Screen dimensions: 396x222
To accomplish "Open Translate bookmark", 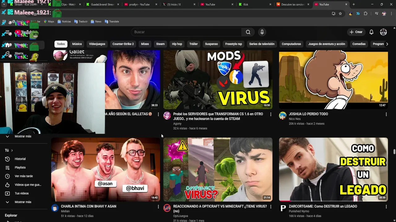I will [112, 22].
